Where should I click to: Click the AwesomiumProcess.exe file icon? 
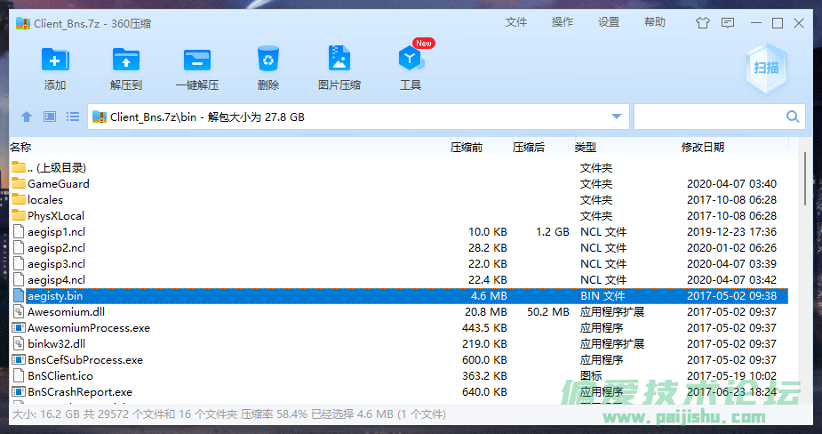(19, 327)
